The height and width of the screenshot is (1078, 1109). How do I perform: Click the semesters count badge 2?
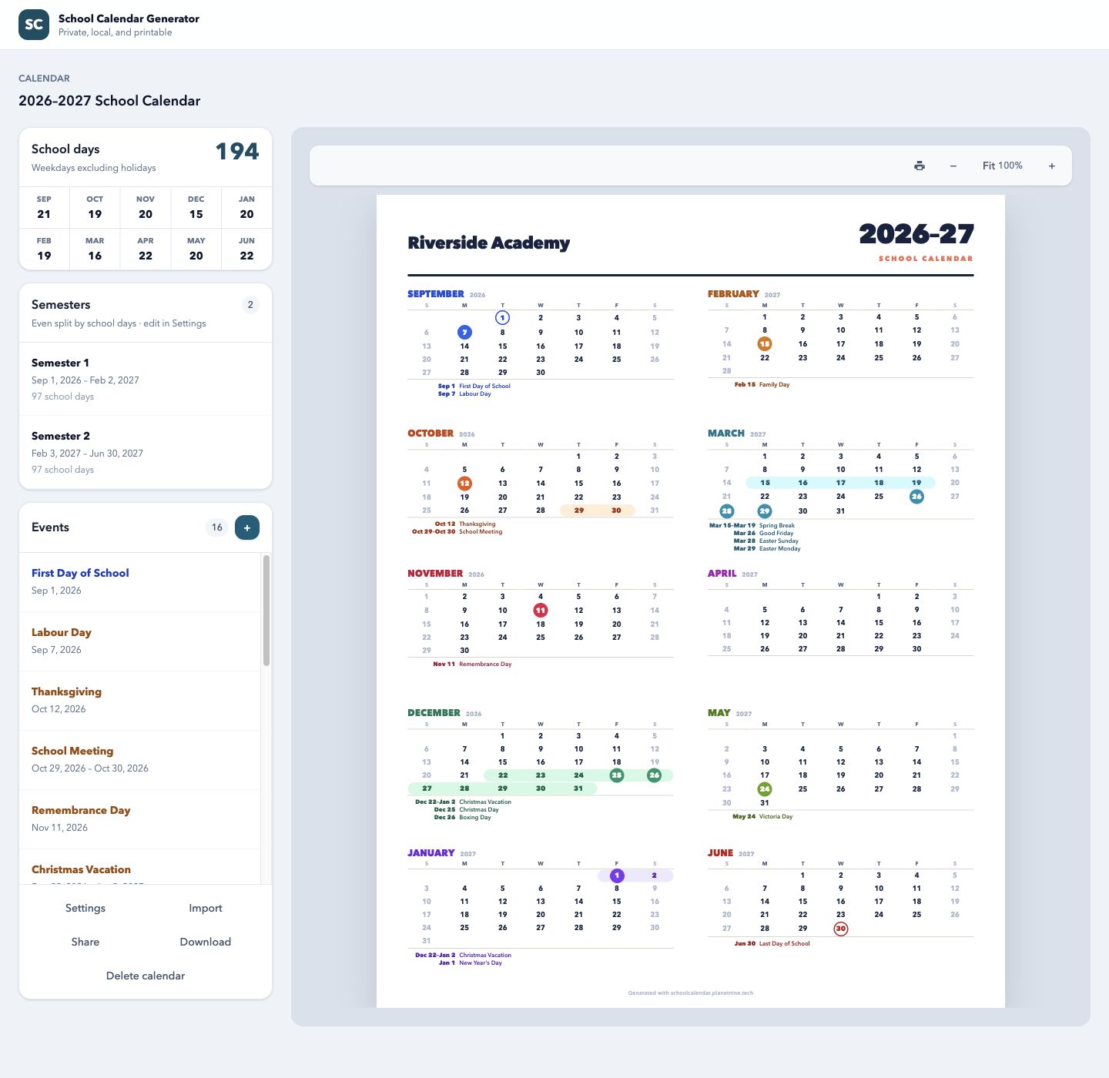tap(250, 305)
